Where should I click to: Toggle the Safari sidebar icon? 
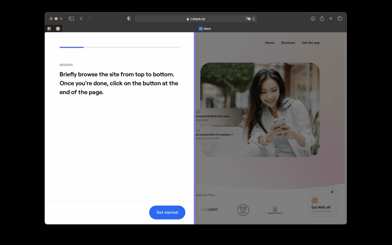pos(71,19)
